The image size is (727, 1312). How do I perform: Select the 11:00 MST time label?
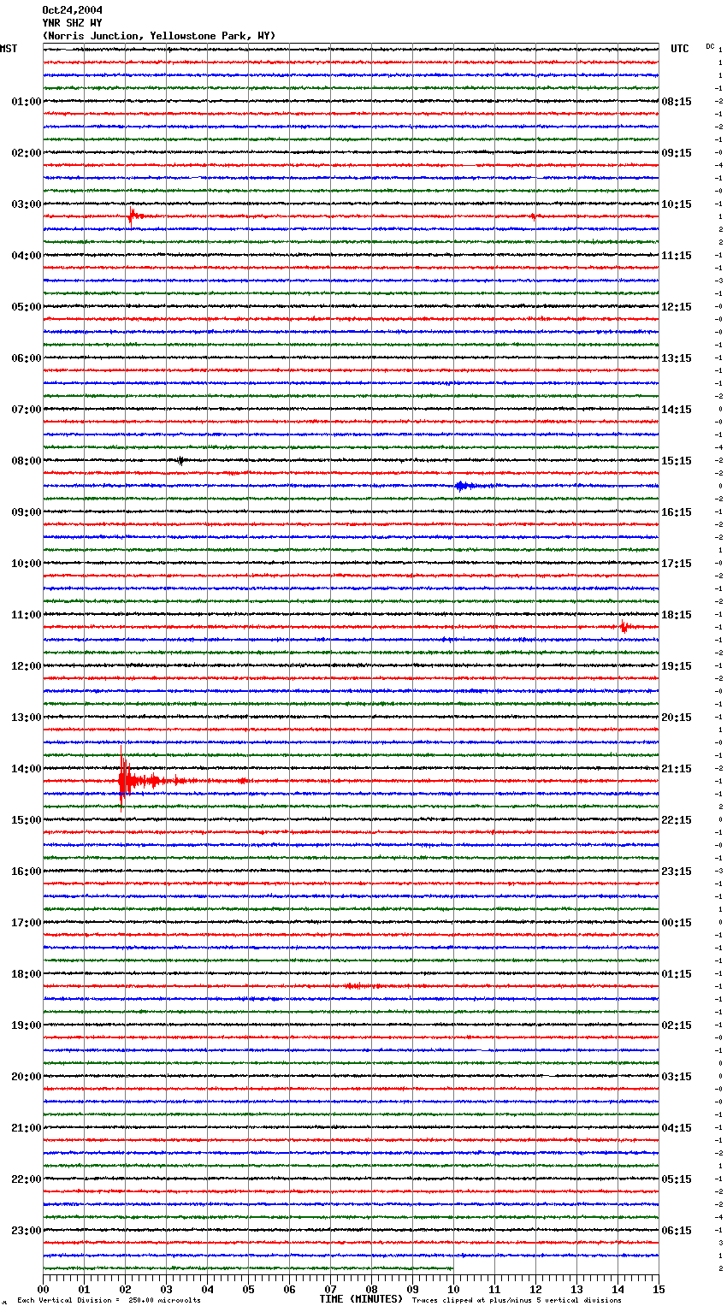point(27,615)
